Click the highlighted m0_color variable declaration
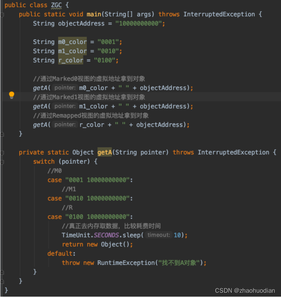This screenshot has height=297, width=281. tap(72, 42)
